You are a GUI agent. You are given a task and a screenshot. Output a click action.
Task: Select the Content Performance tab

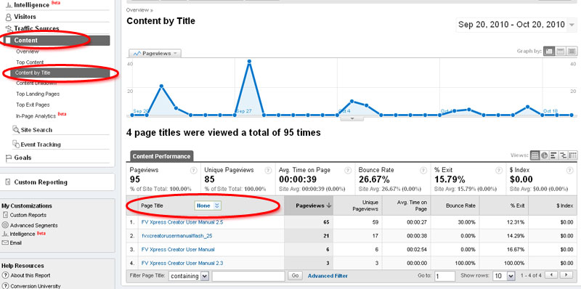click(161, 156)
